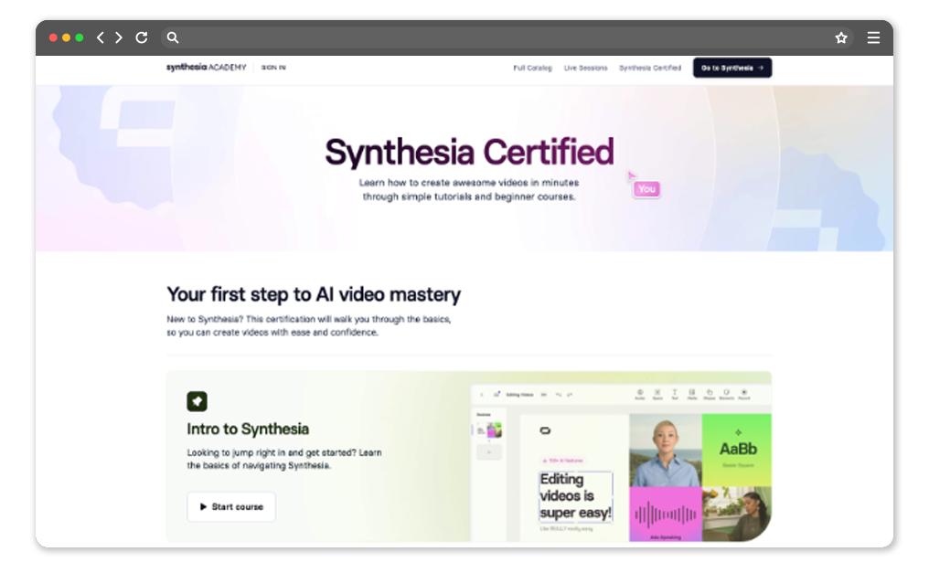
Task: Focus the browser address bar field
Action: [x=507, y=37]
